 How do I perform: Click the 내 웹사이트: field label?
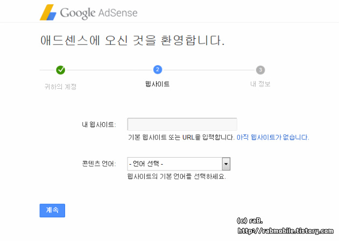point(99,124)
